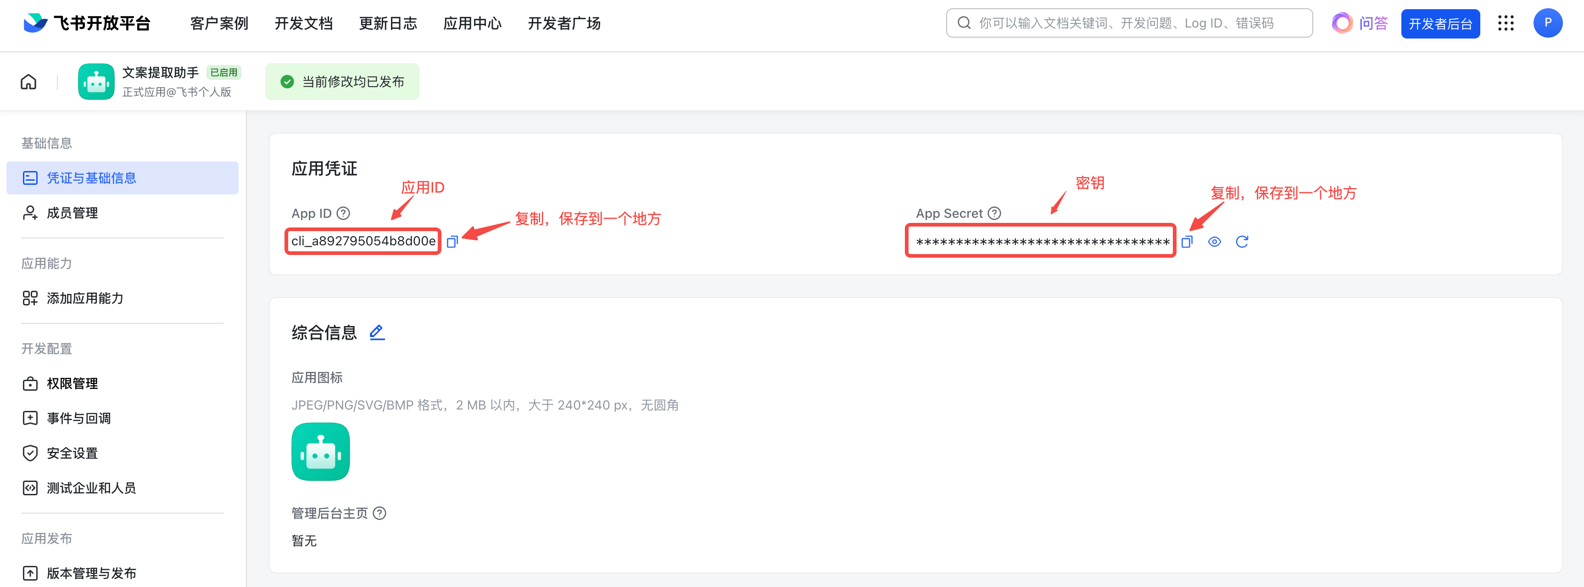The height and width of the screenshot is (587, 1584).
Task: Click the 文案提取助手 app robot icon
Action: pyautogui.click(x=96, y=82)
